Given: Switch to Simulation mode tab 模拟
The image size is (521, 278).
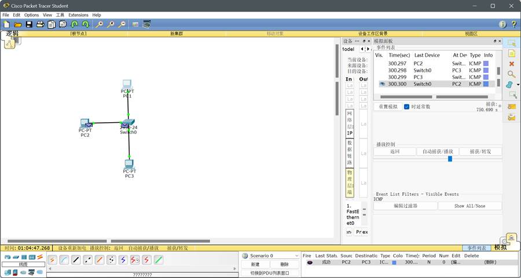Looking at the screenshot, I should (x=501, y=248).
